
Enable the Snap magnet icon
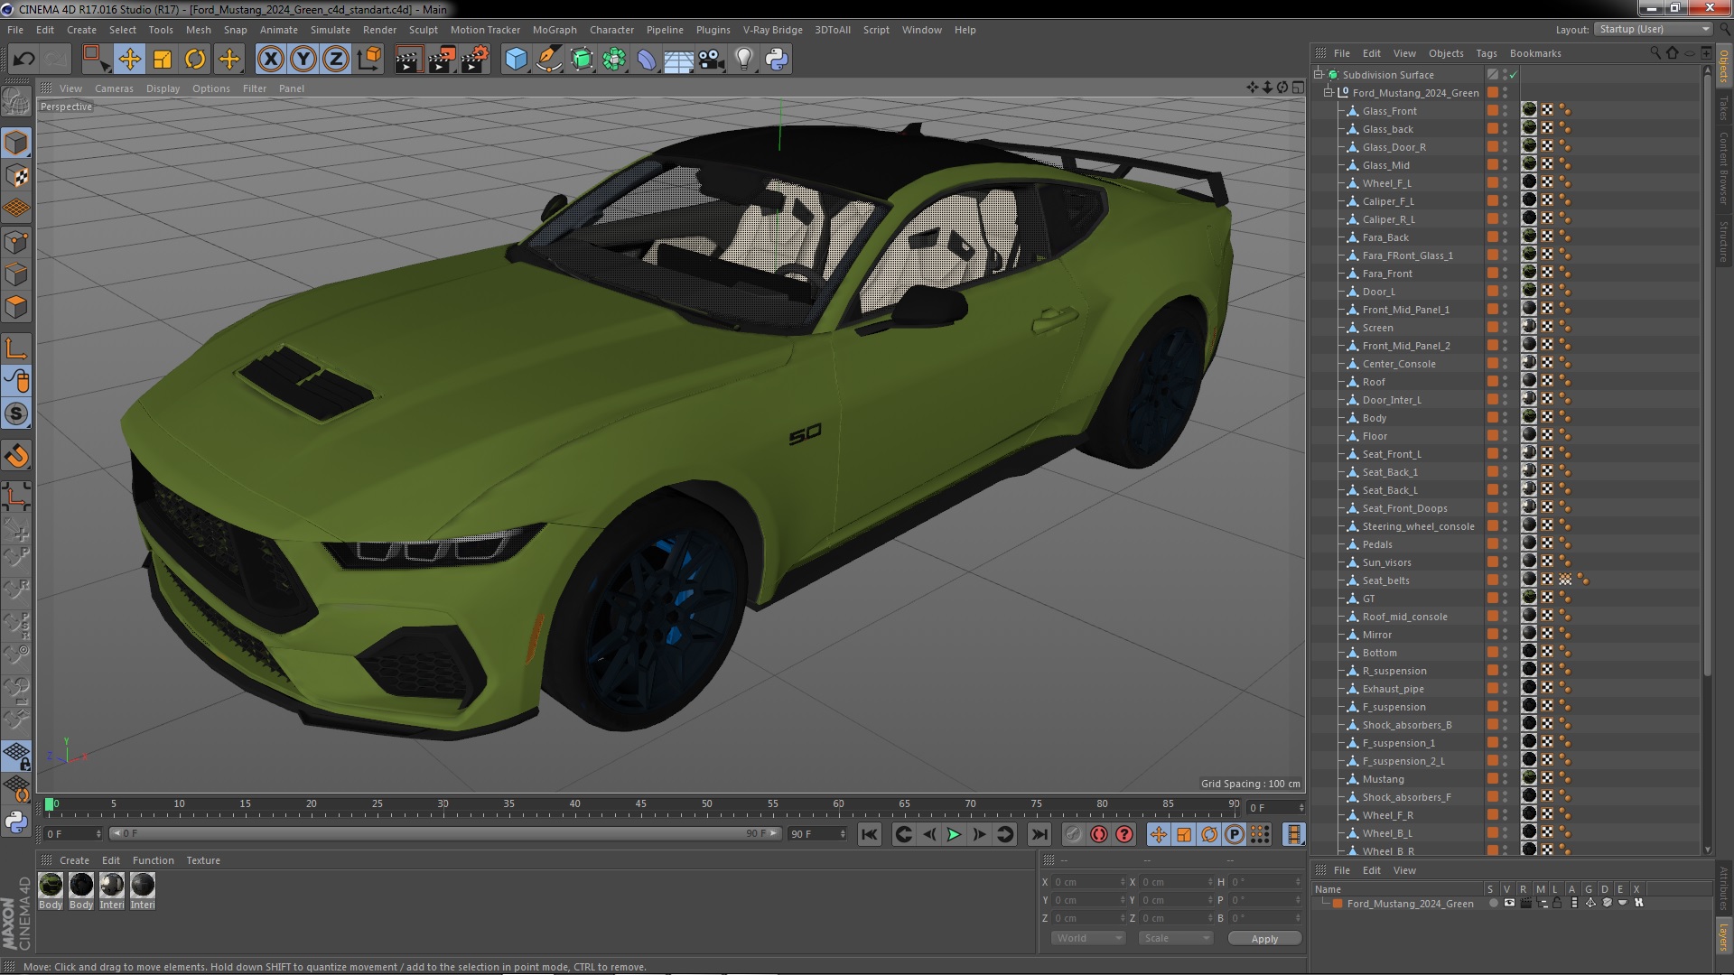point(16,456)
